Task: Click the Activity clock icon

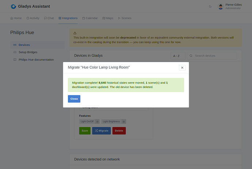Action: (28, 18)
